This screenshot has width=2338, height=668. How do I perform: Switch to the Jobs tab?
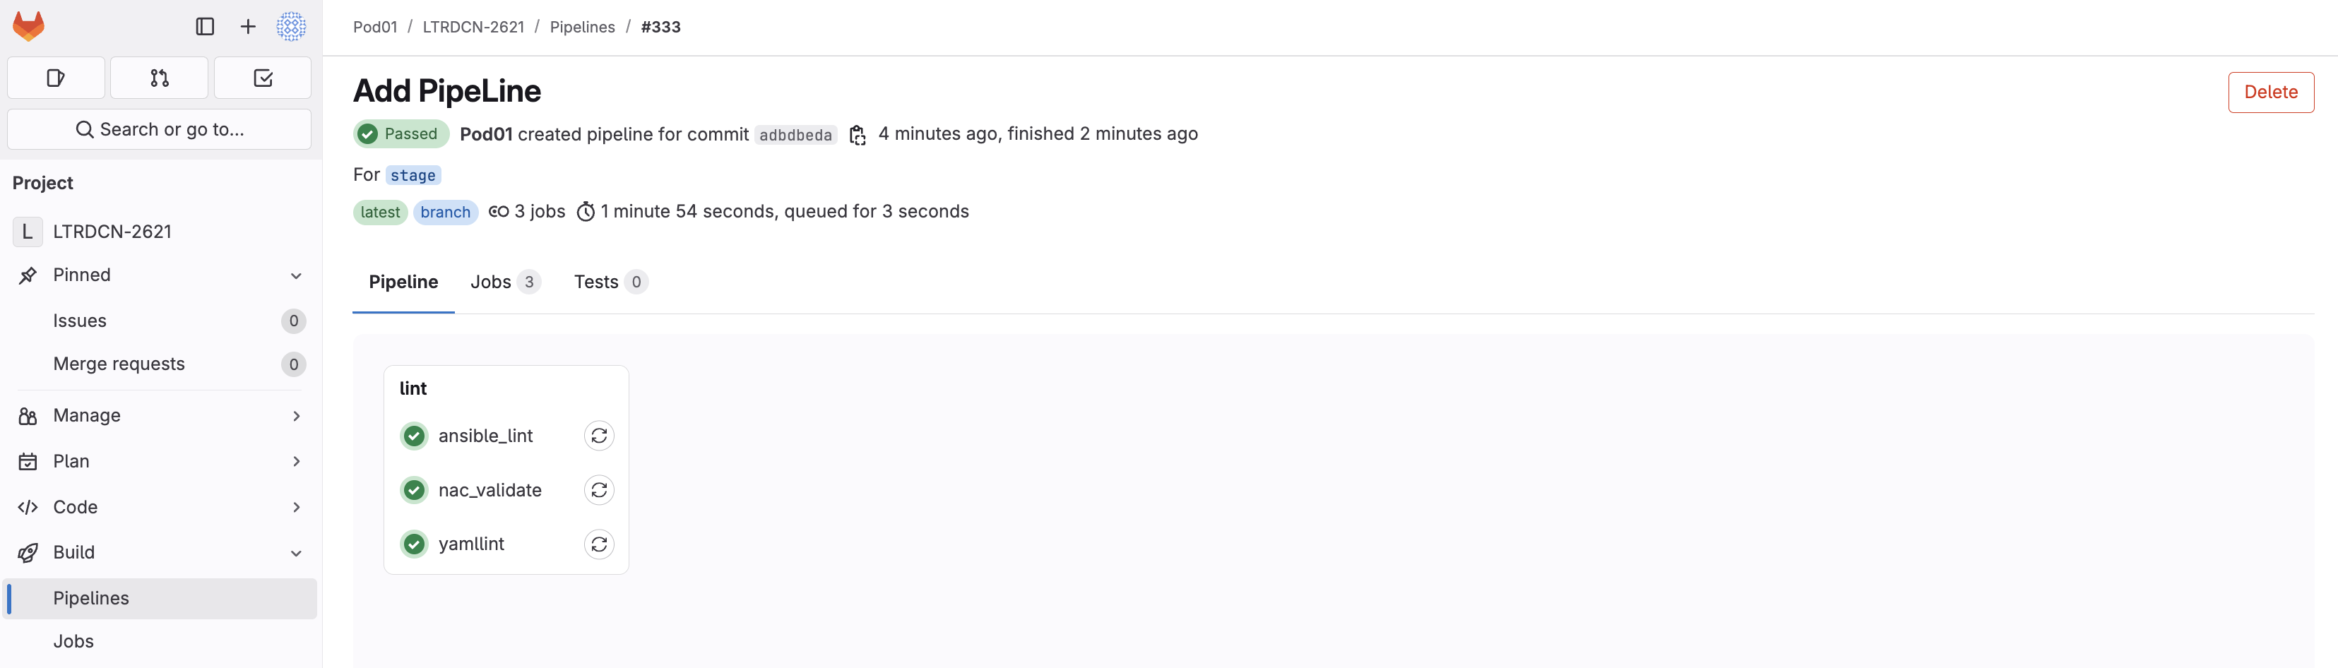point(504,282)
